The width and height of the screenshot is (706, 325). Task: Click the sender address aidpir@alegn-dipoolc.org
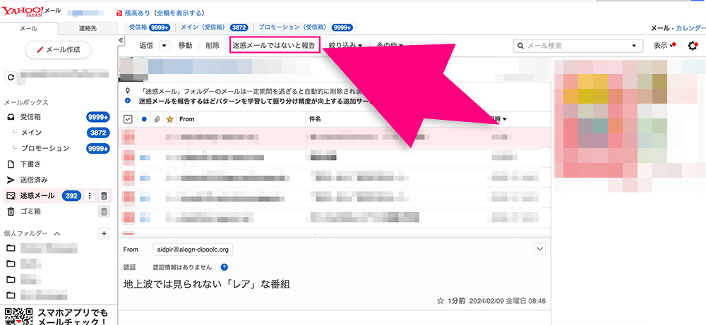(x=193, y=250)
